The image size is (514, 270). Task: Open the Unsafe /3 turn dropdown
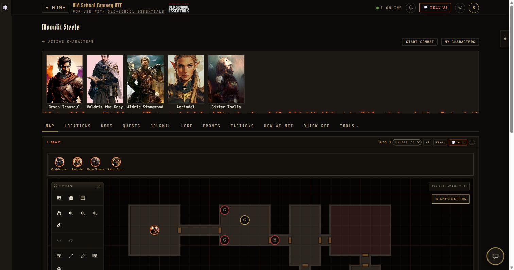pos(407,142)
